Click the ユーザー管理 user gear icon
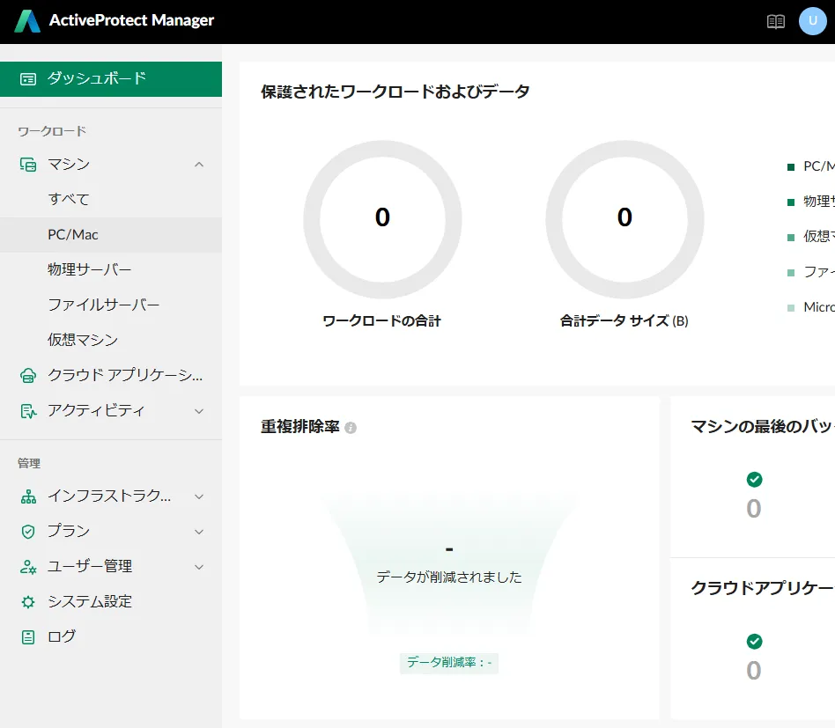Viewport: 835px width, 728px height. tap(27, 567)
